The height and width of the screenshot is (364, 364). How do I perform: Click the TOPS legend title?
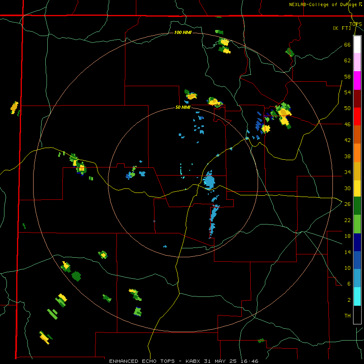pos(356,24)
